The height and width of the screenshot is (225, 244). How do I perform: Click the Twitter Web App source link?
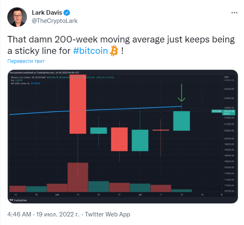coord(107,214)
